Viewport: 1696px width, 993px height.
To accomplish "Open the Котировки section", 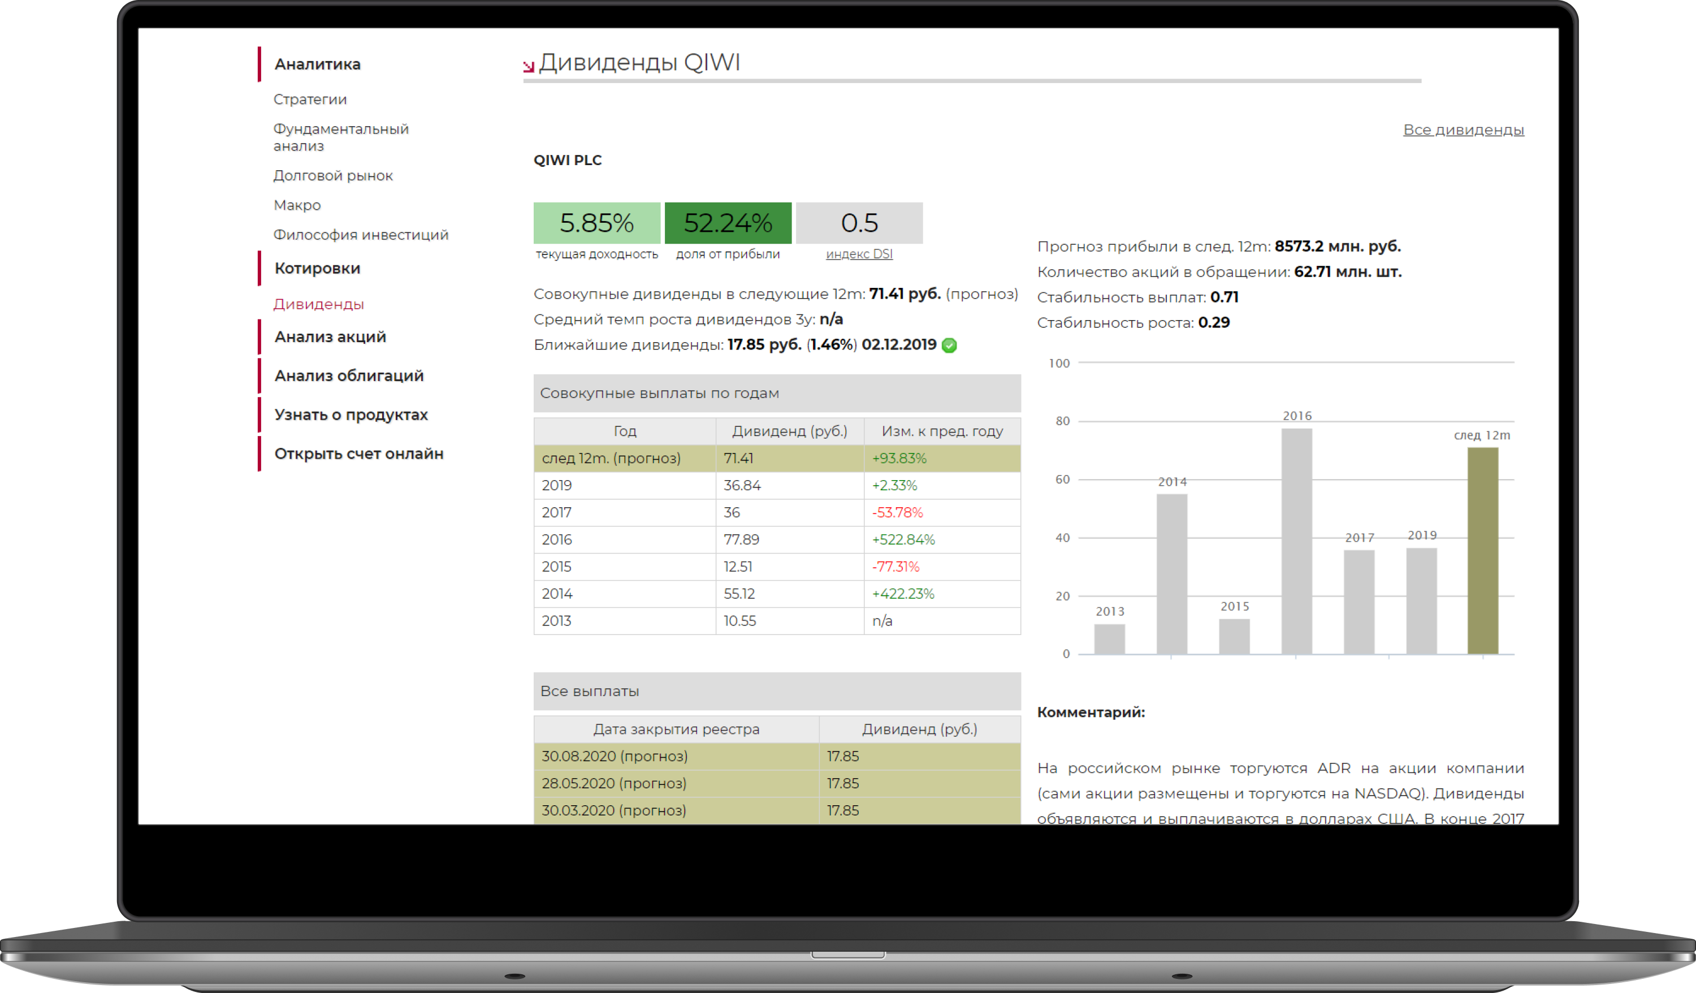I will (317, 268).
